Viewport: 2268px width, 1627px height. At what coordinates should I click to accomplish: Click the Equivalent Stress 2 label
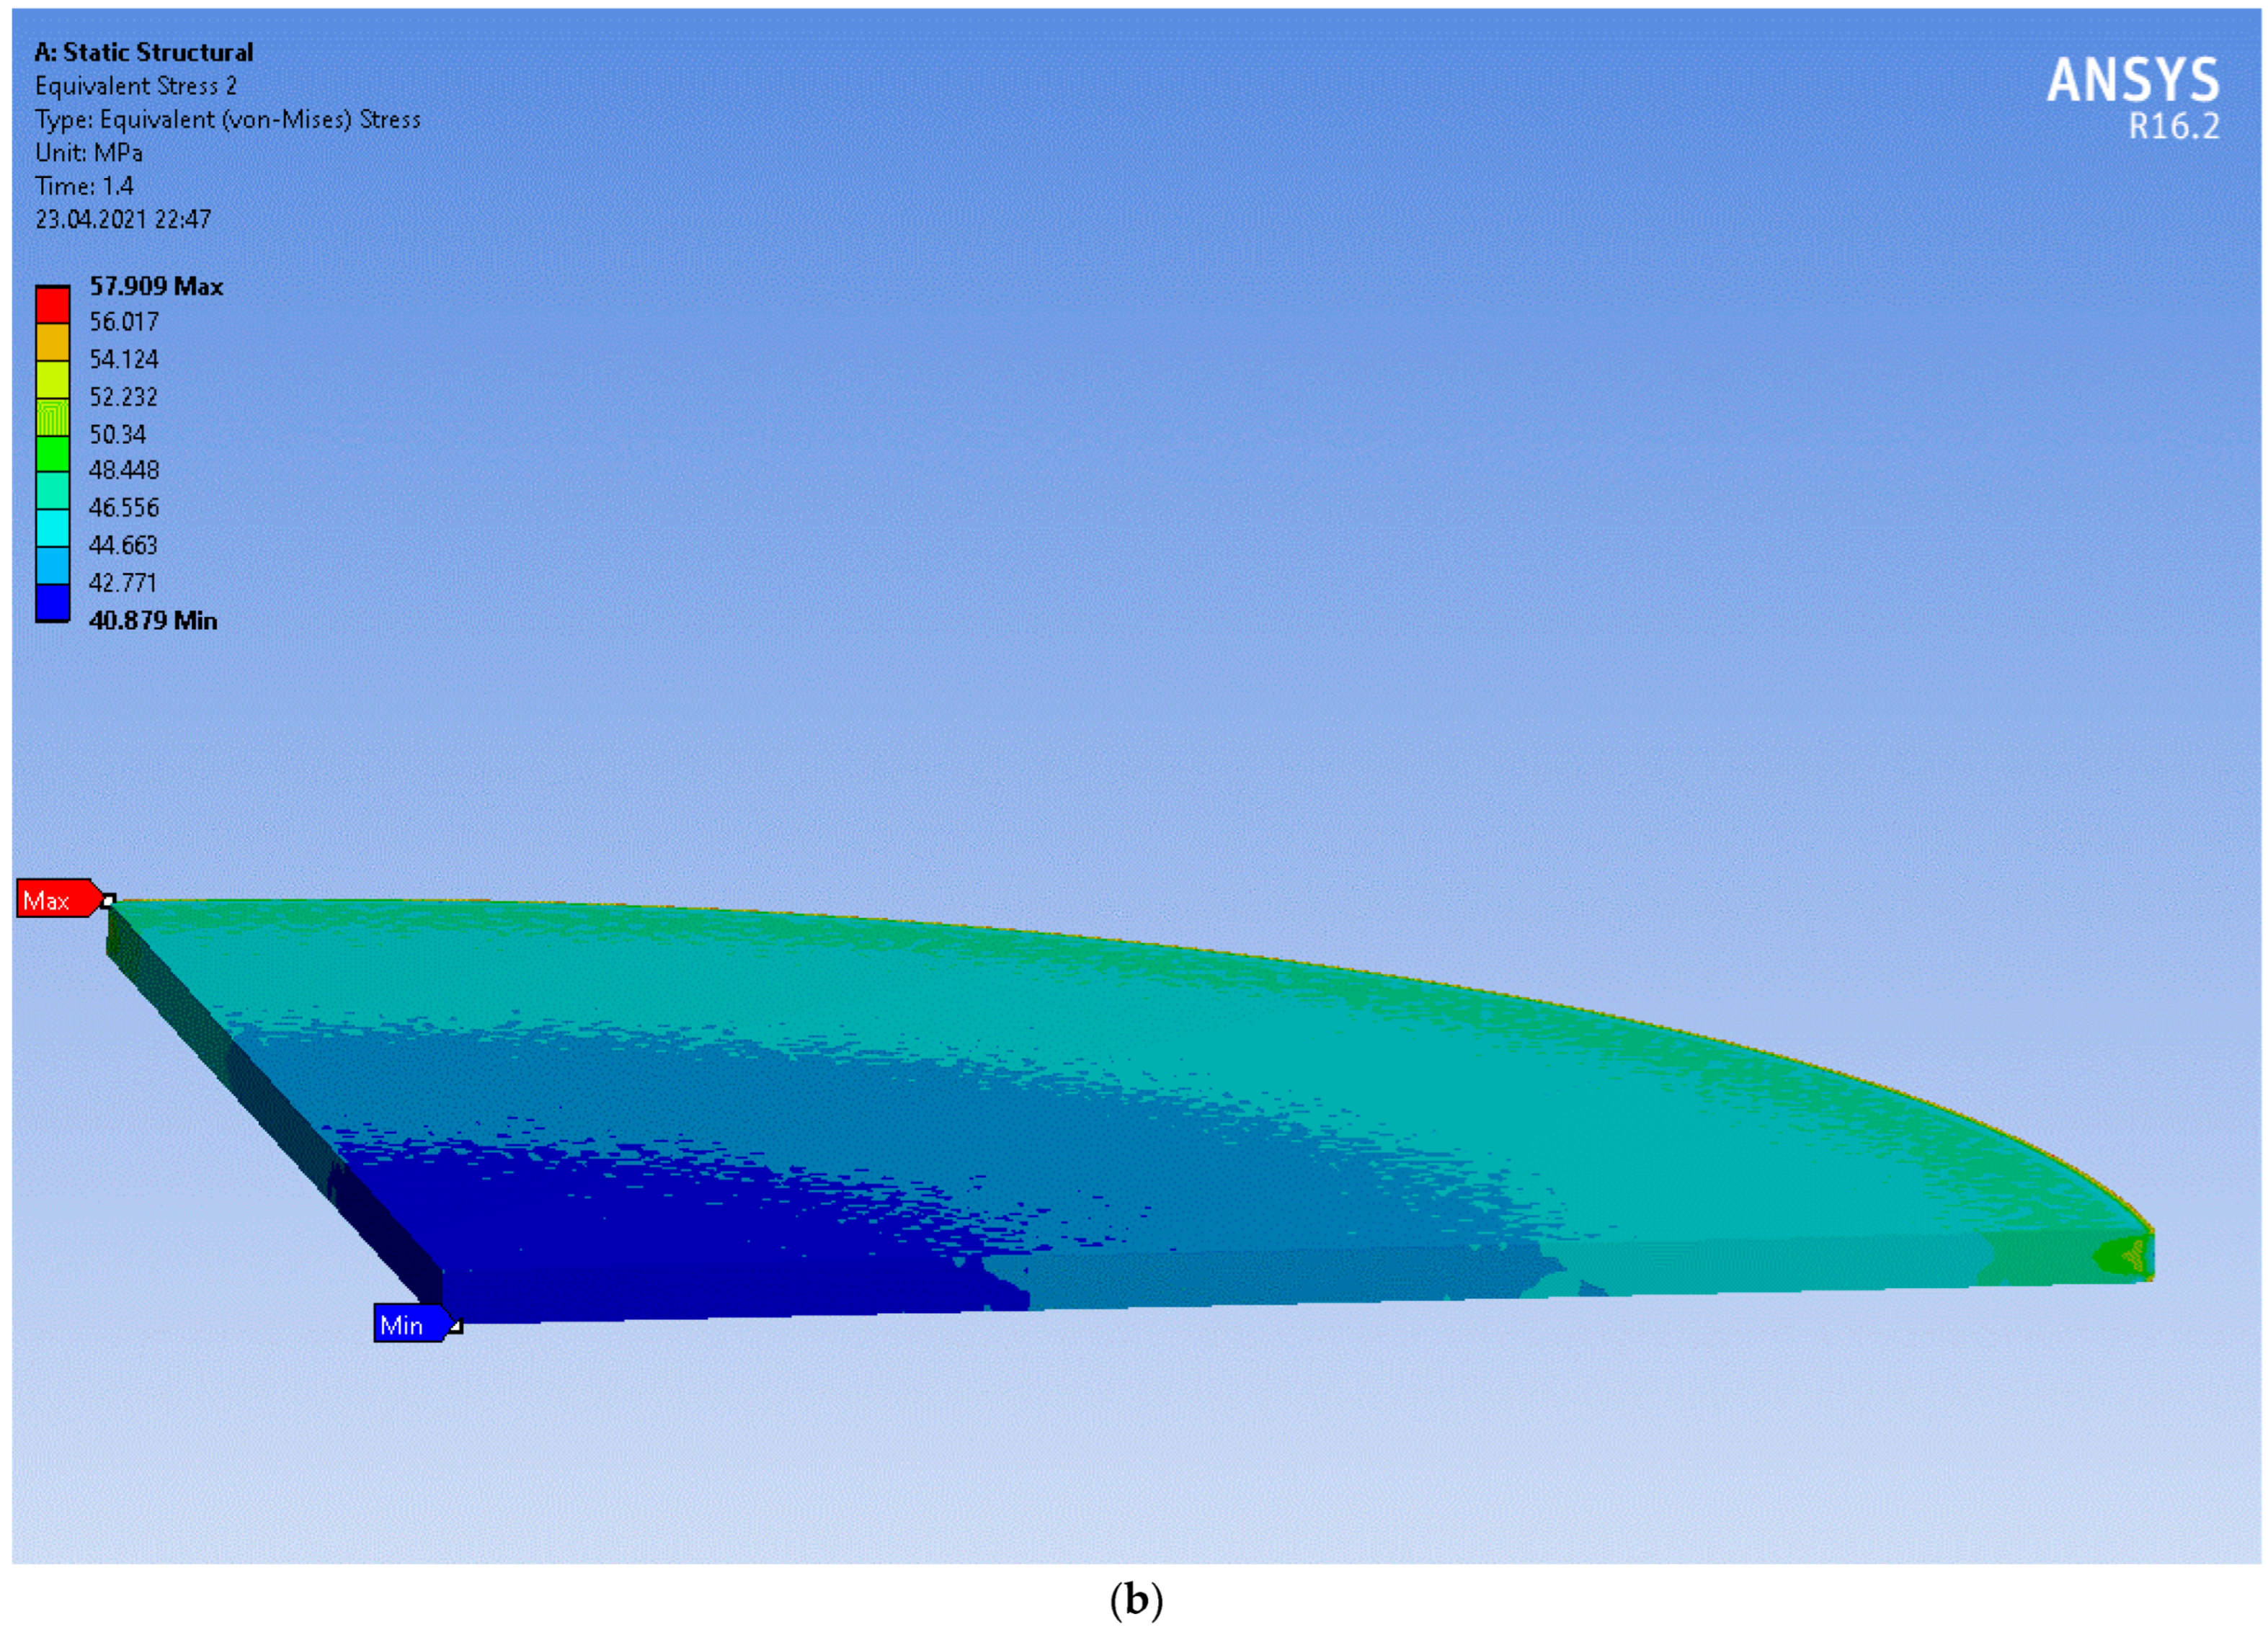point(136,86)
